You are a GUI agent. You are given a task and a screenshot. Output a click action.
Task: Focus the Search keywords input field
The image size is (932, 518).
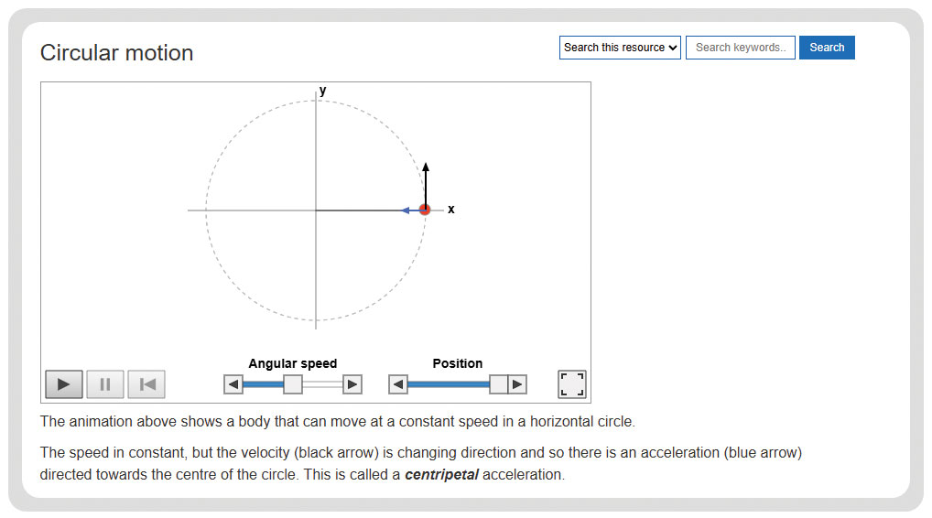[x=741, y=48]
